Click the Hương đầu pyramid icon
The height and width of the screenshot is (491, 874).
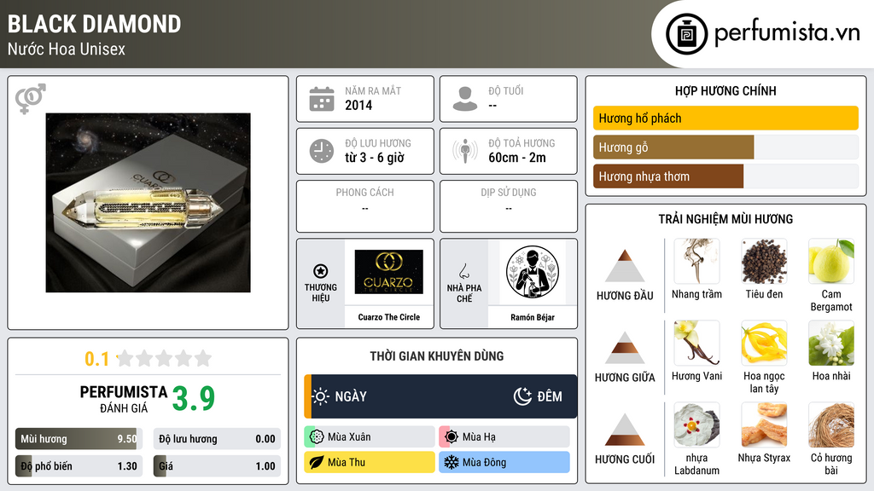(x=625, y=266)
